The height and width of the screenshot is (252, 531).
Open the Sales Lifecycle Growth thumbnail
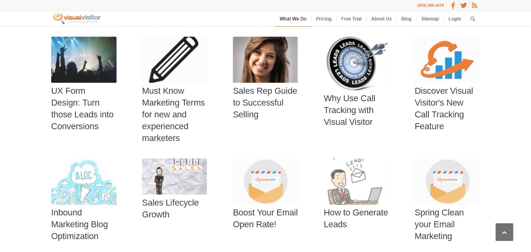click(x=174, y=176)
